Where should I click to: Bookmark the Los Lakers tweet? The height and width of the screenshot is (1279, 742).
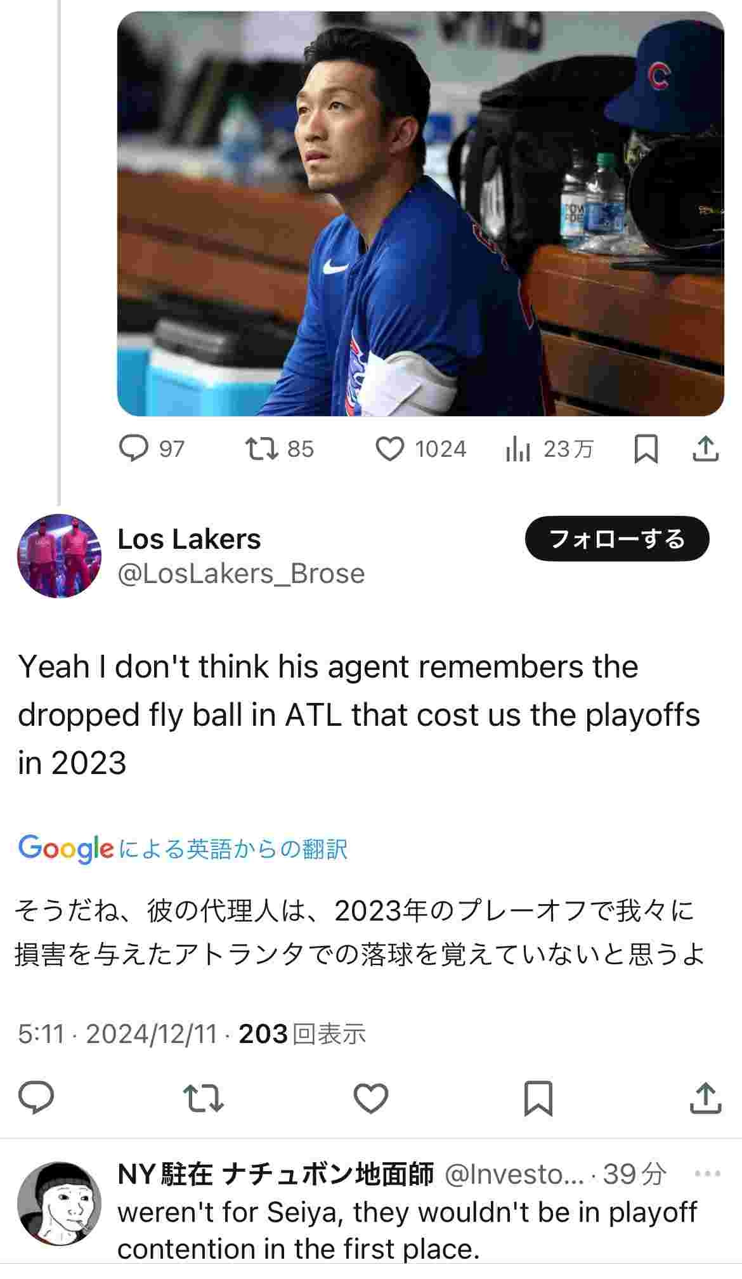tap(538, 1098)
